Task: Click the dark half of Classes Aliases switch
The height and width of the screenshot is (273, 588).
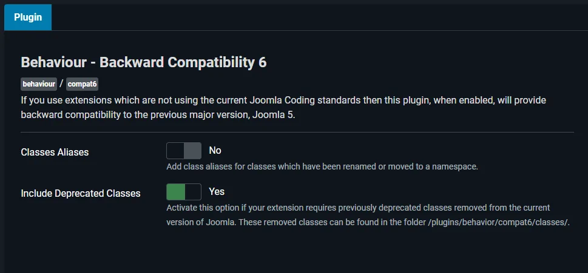Action: click(175, 151)
